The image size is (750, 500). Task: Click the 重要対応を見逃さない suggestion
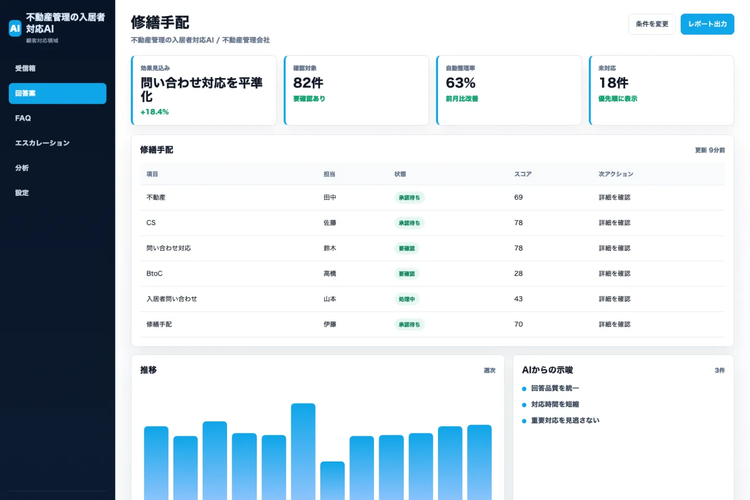565,420
